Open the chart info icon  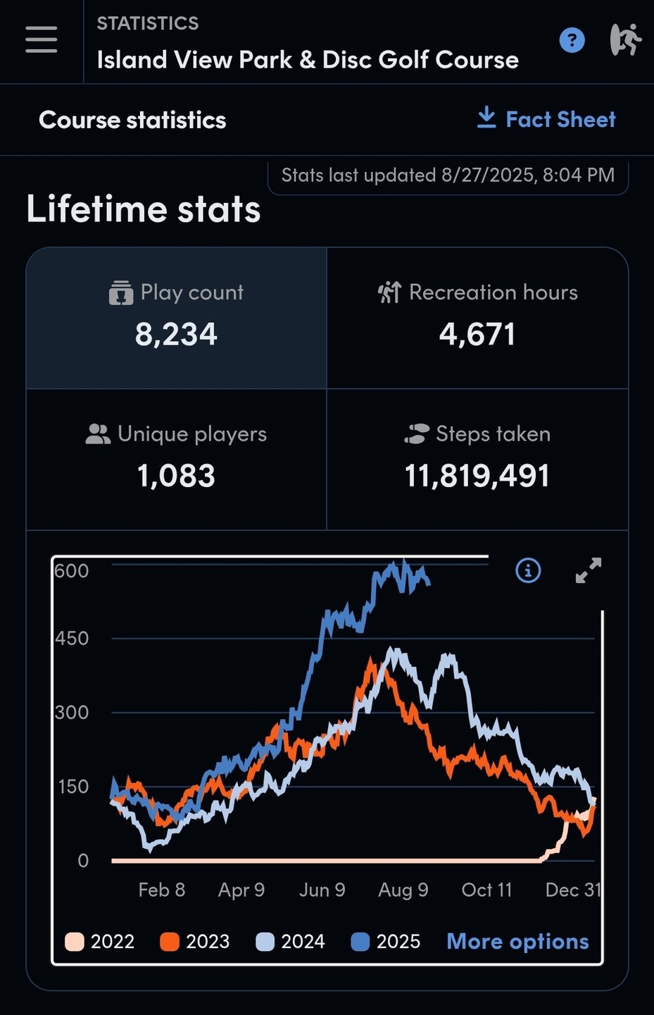pos(528,570)
